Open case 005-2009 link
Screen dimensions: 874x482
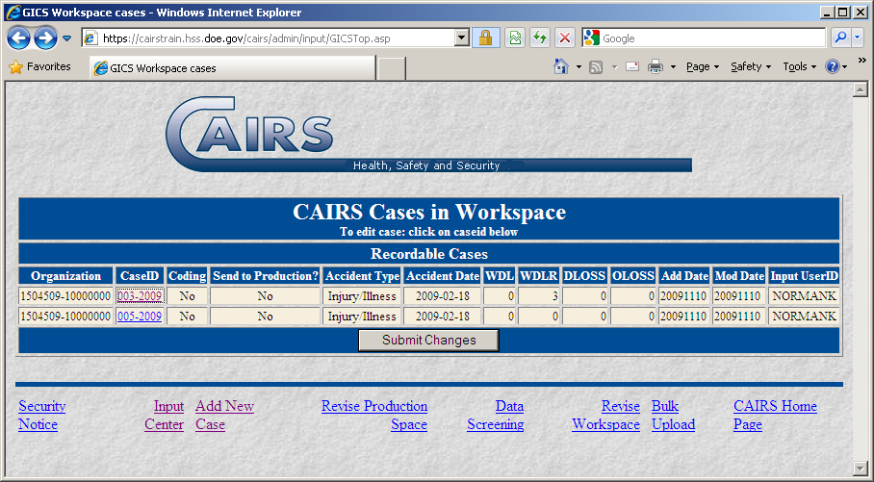click(140, 317)
